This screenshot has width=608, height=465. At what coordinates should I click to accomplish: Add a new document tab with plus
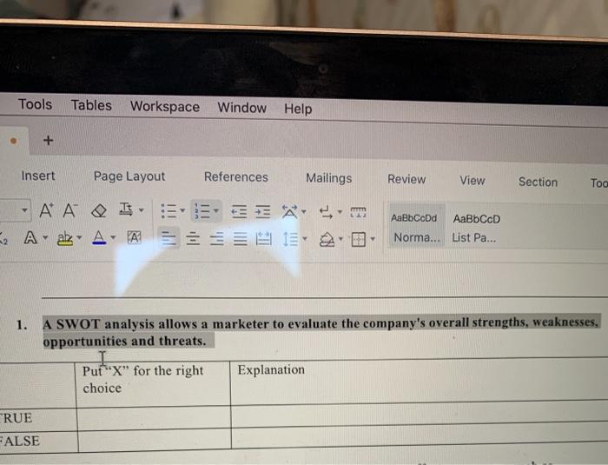[49, 140]
